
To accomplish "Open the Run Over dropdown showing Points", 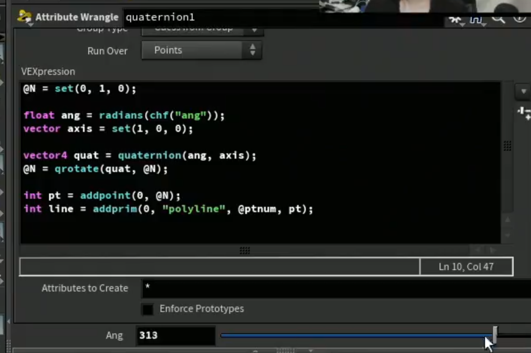I will [202, 50].
